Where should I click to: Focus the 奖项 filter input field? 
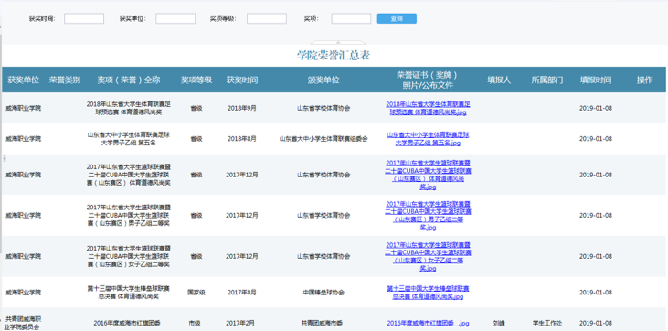point(351,18)
